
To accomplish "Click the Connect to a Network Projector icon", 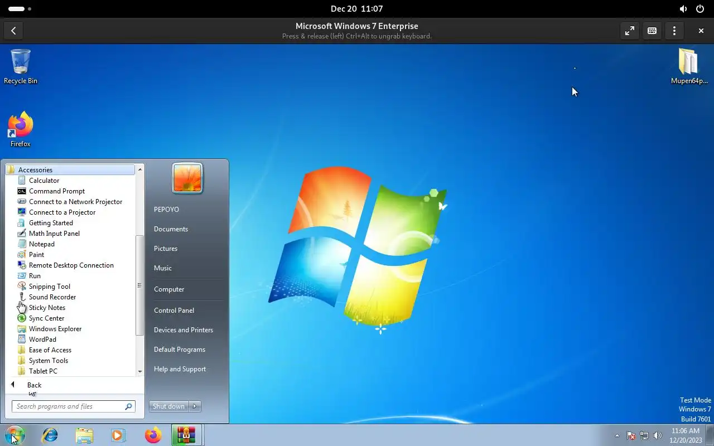I will coord(22,202).
